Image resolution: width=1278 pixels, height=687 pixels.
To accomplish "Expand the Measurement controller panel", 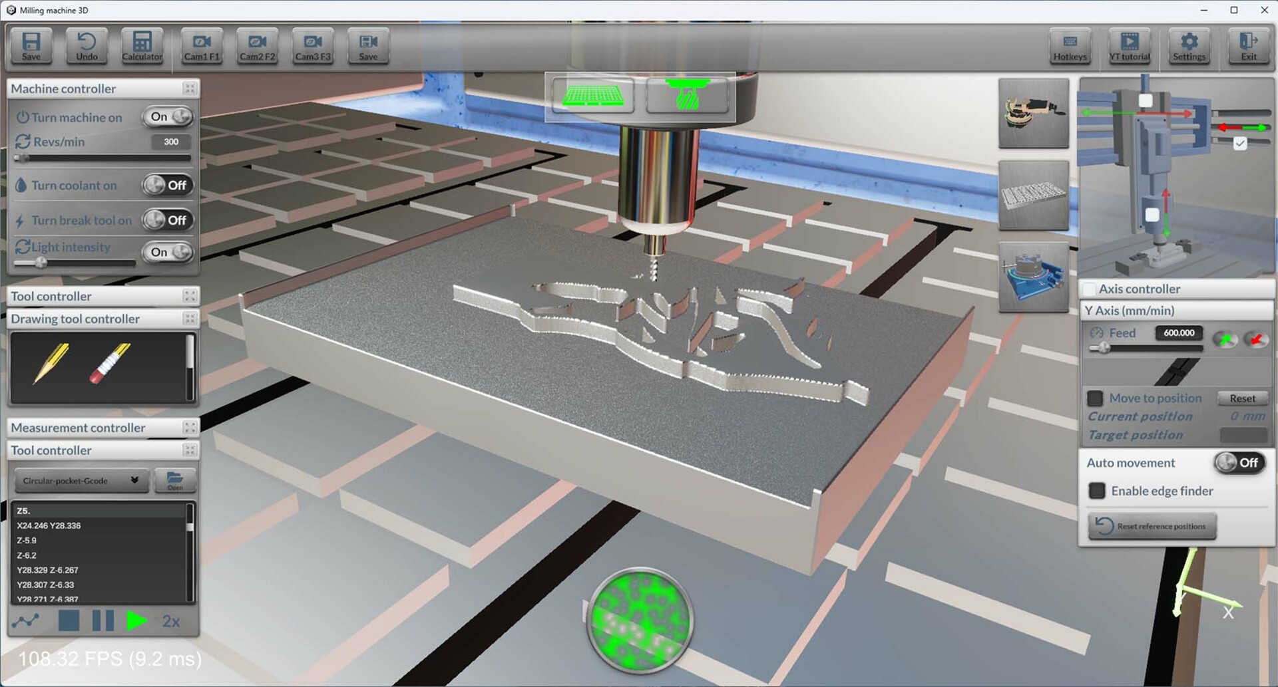I will point(190,428).
